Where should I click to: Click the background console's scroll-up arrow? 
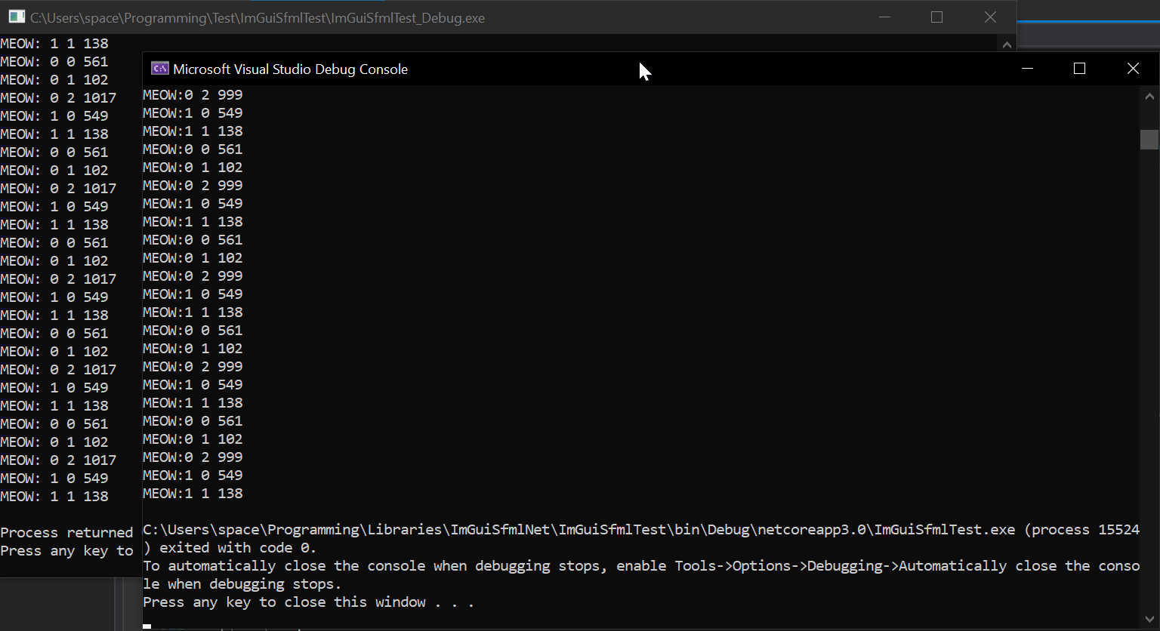1007,44
